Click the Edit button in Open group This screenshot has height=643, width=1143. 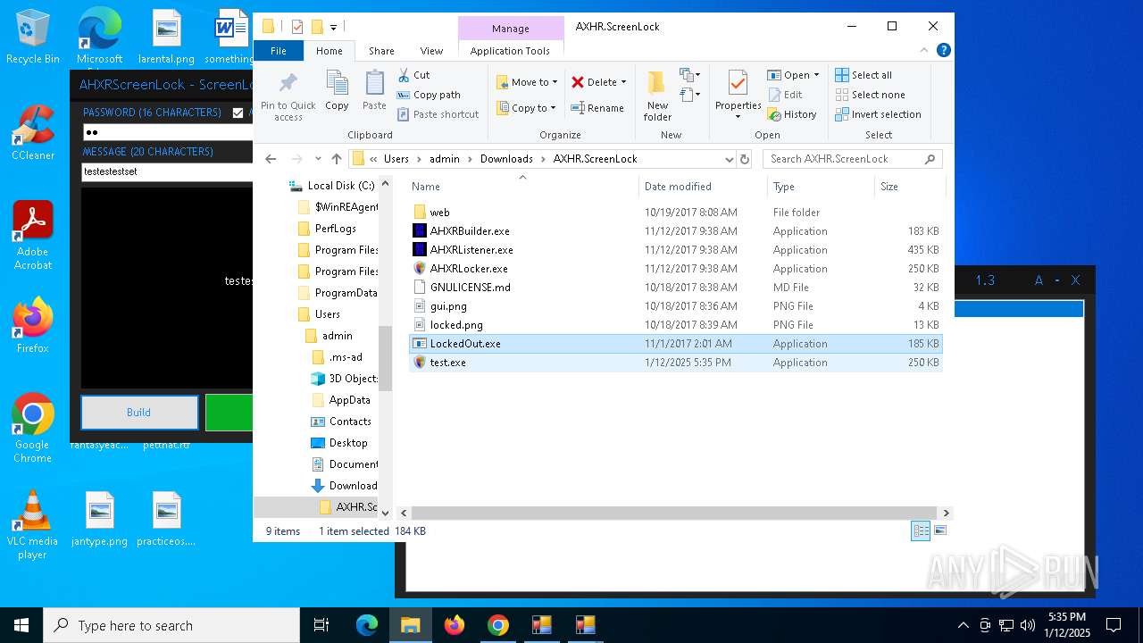(x=784, y=95)
